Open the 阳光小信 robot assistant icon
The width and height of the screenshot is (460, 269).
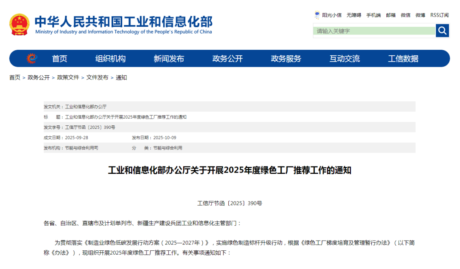pos(317,15)
